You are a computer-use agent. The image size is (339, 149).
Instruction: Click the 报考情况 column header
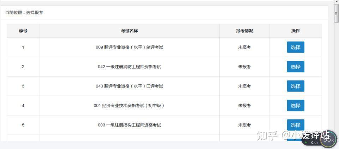tap(244, 31)
